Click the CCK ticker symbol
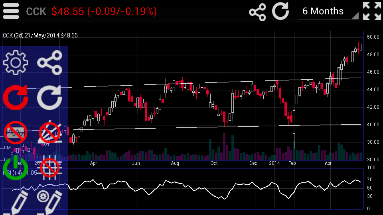Viewport: 383px width, 215px height. [x=36, y=12]
